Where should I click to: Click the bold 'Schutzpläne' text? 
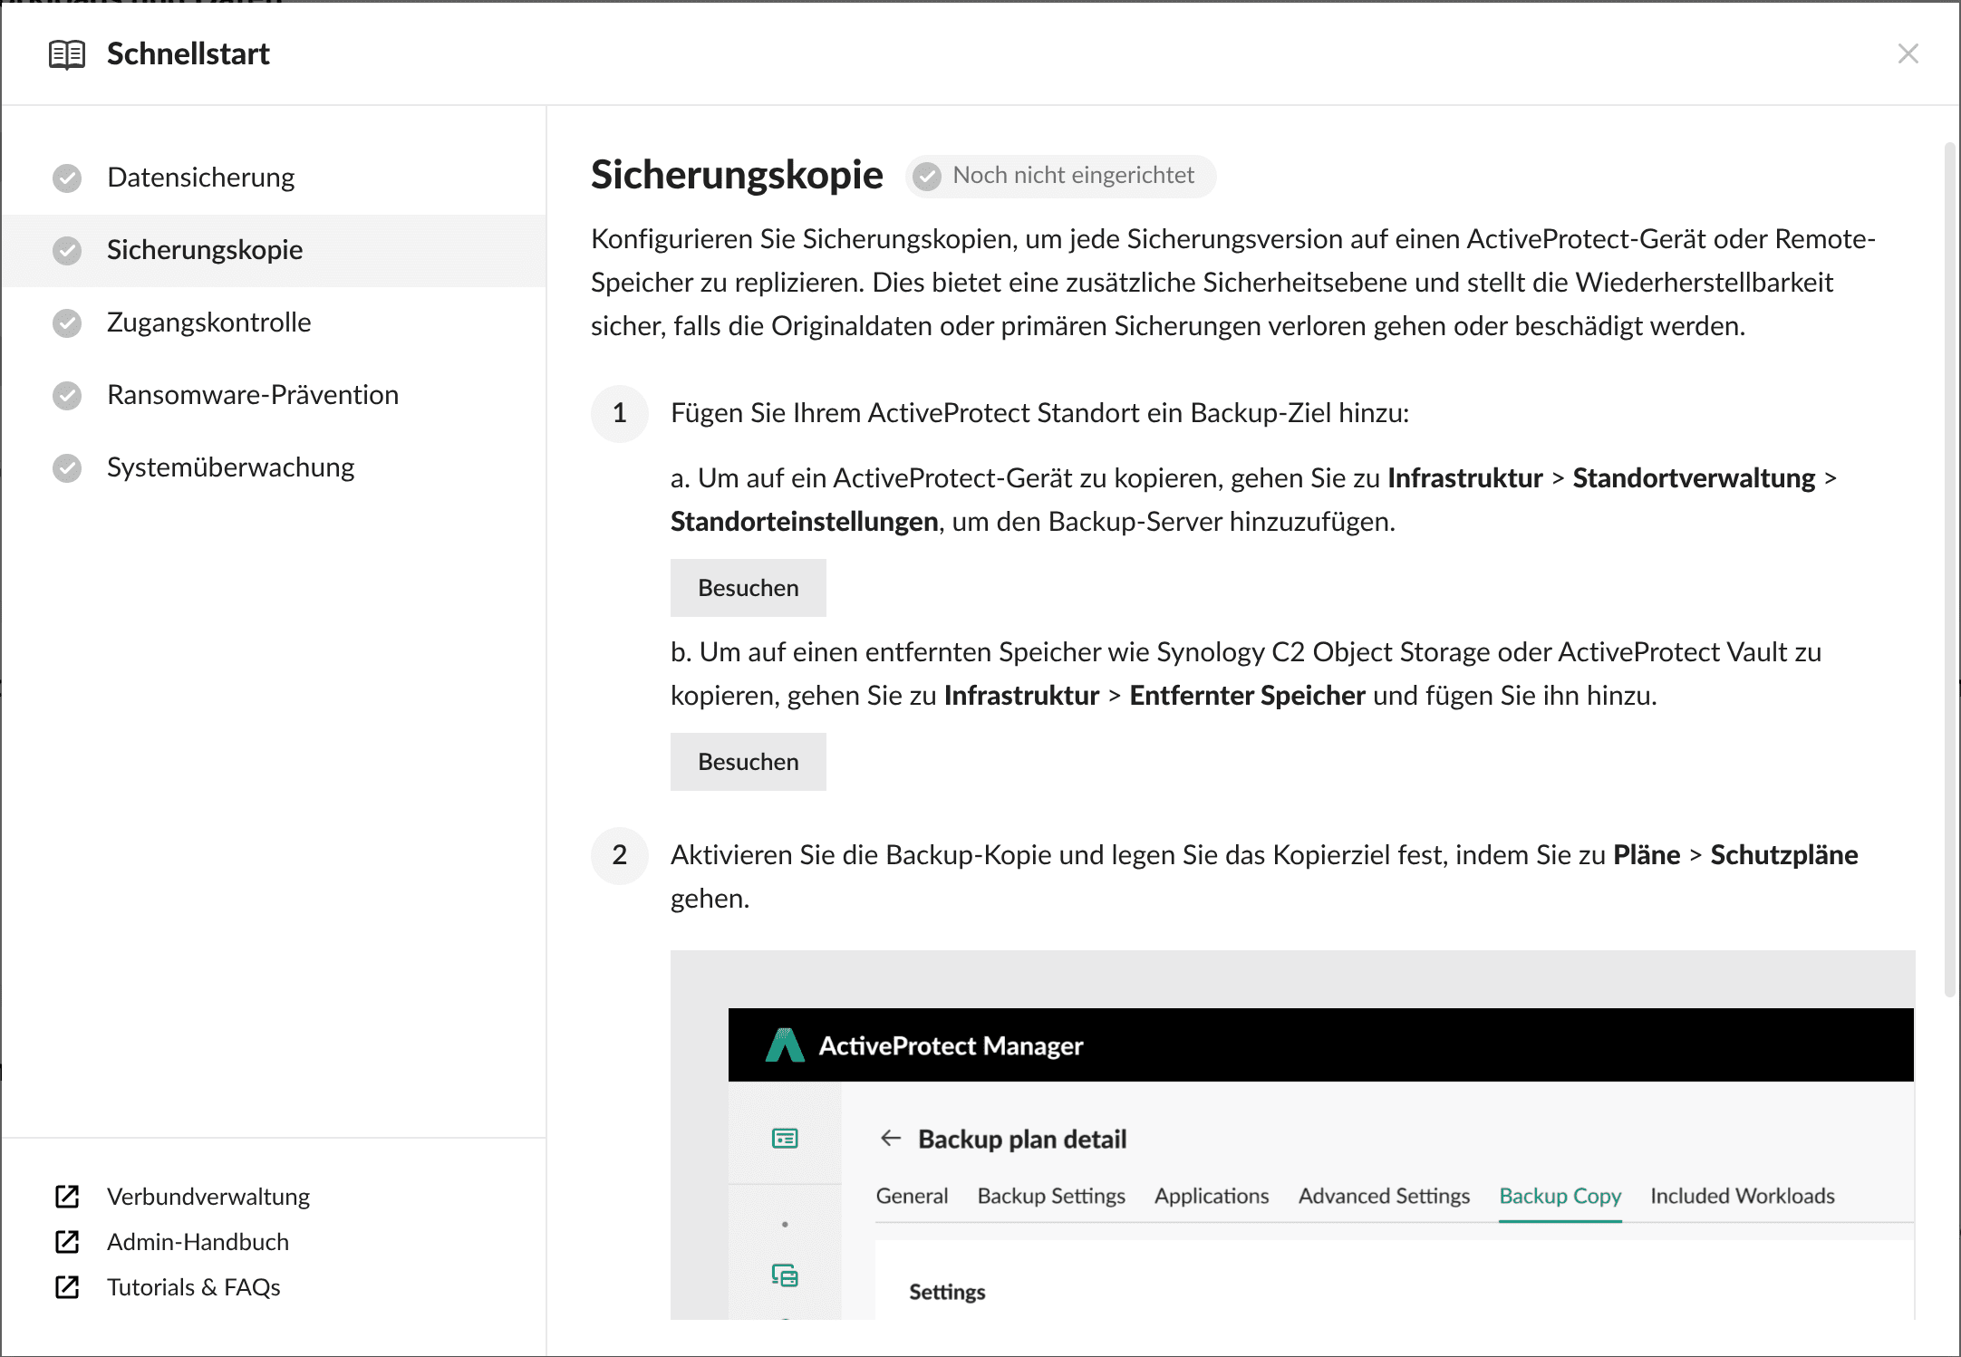1783,855
